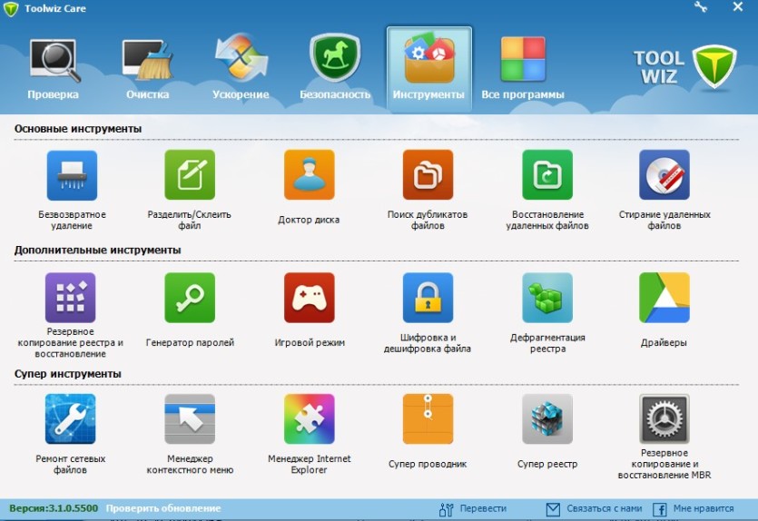Click Мне нравится Facebook link
The width and height of the screenshot is (758, 521).
tap(693, 509)
